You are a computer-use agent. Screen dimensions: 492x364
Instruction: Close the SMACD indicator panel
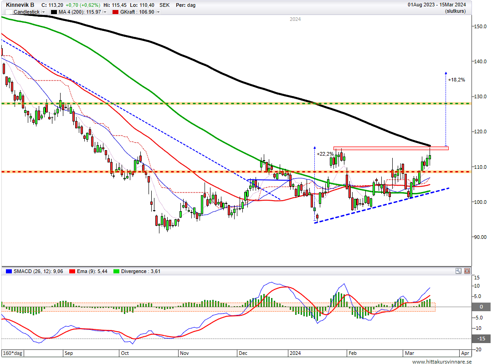pyautogui.click(x=467, y=271)
